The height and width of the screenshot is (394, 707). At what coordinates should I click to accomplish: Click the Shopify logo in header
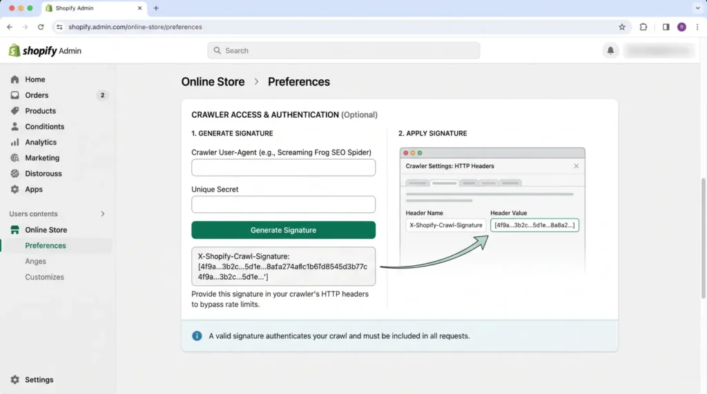tap(45, 50)
